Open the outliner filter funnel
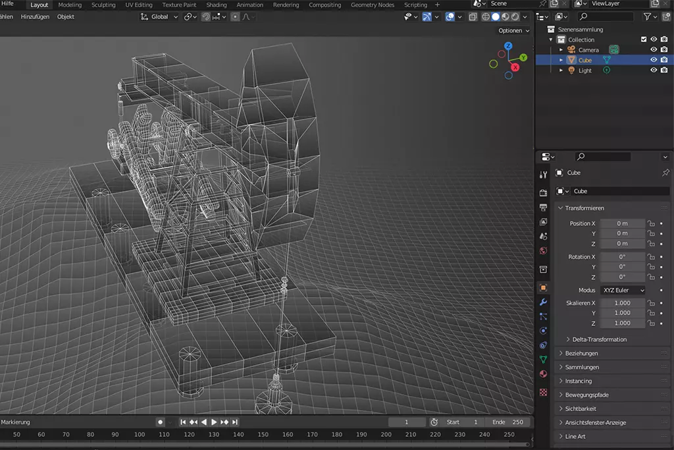 [x=647, y=16]
